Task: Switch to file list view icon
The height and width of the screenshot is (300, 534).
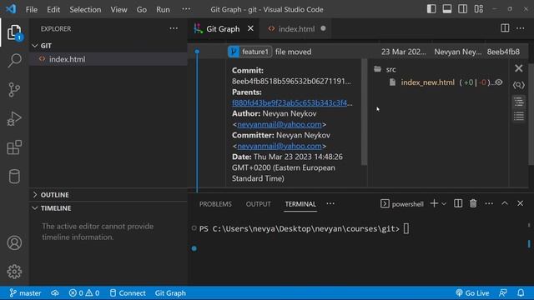Action: pyautogui.click(x=519, y=116)
